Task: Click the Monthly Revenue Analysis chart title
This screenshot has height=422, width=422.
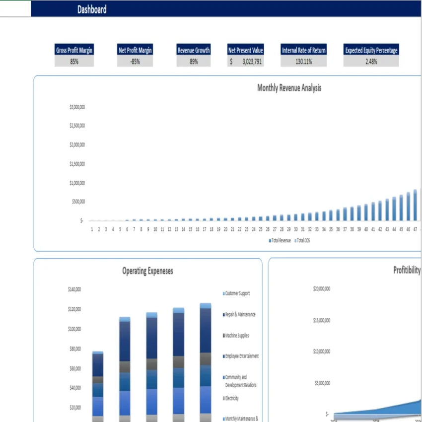Action: click(x=288, y=88)
